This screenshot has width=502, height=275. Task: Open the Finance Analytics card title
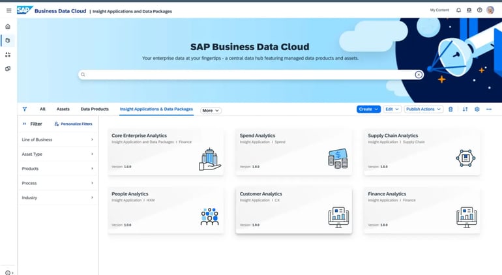[x=387, y=194]
